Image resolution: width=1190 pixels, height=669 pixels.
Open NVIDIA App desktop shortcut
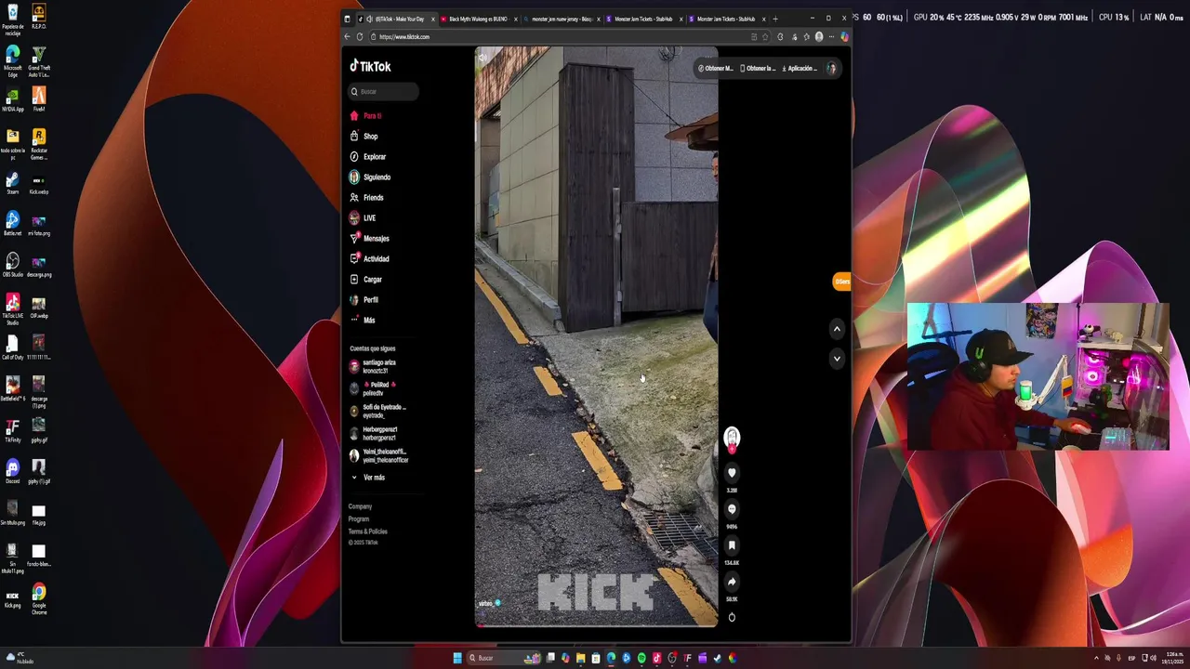(12, 100)
